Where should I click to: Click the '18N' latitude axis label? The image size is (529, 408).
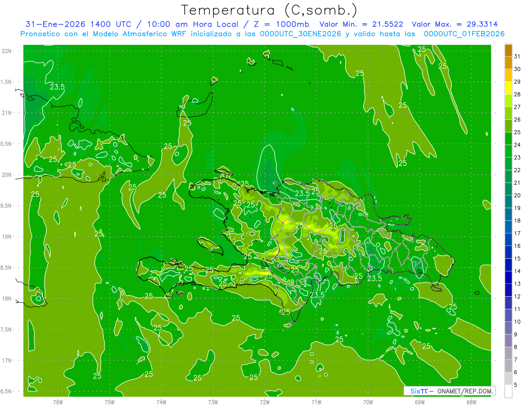coord(7,298)
